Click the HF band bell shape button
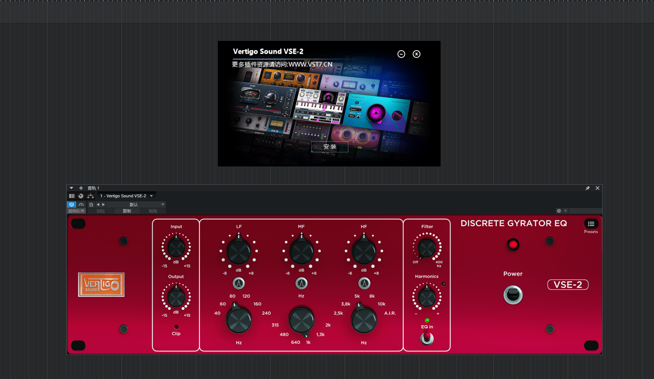654x379 pixels. click(364, 284)
